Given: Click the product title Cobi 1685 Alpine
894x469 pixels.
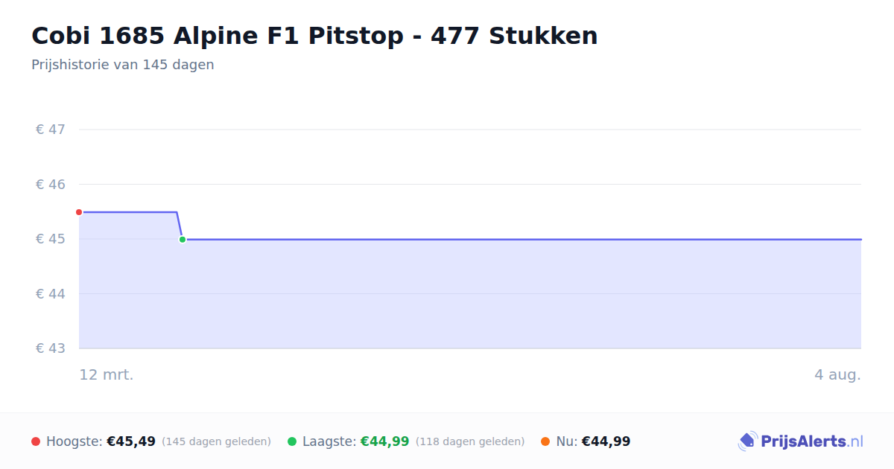Looking at the screenshot, I should [314, 35].
